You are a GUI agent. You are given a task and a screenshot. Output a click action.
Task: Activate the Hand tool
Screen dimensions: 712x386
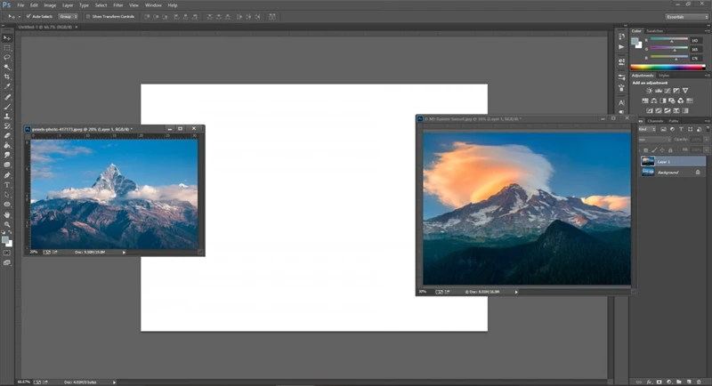[7, 214]
